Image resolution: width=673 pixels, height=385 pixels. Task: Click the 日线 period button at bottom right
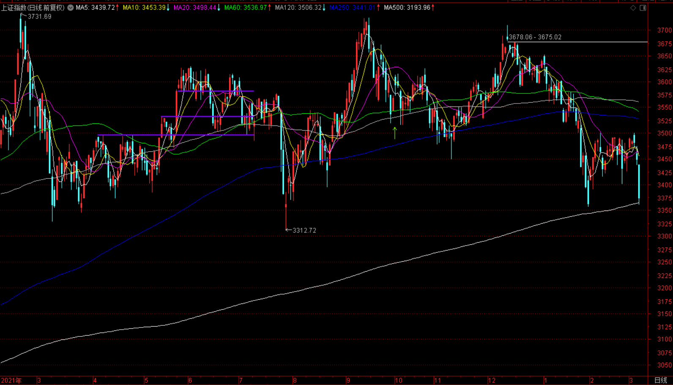(660, 380)
